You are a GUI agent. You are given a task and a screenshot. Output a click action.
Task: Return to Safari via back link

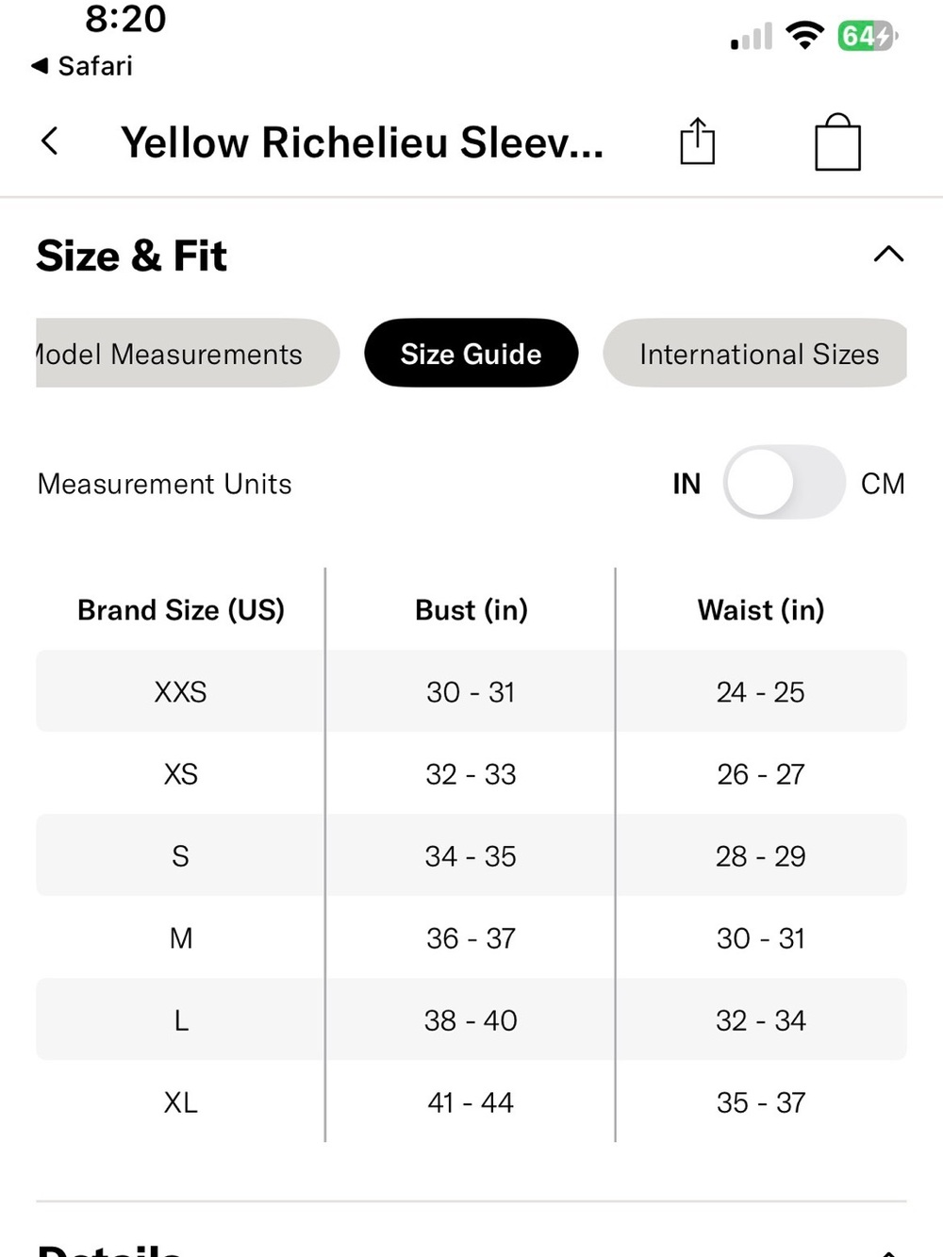coord(82,66)
